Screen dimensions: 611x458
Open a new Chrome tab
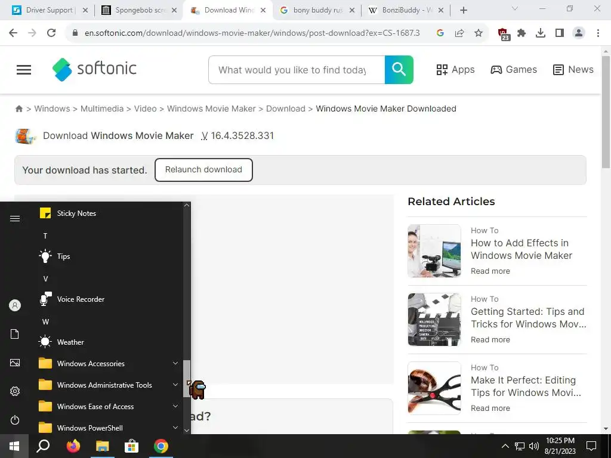click(x=463, y=10)
